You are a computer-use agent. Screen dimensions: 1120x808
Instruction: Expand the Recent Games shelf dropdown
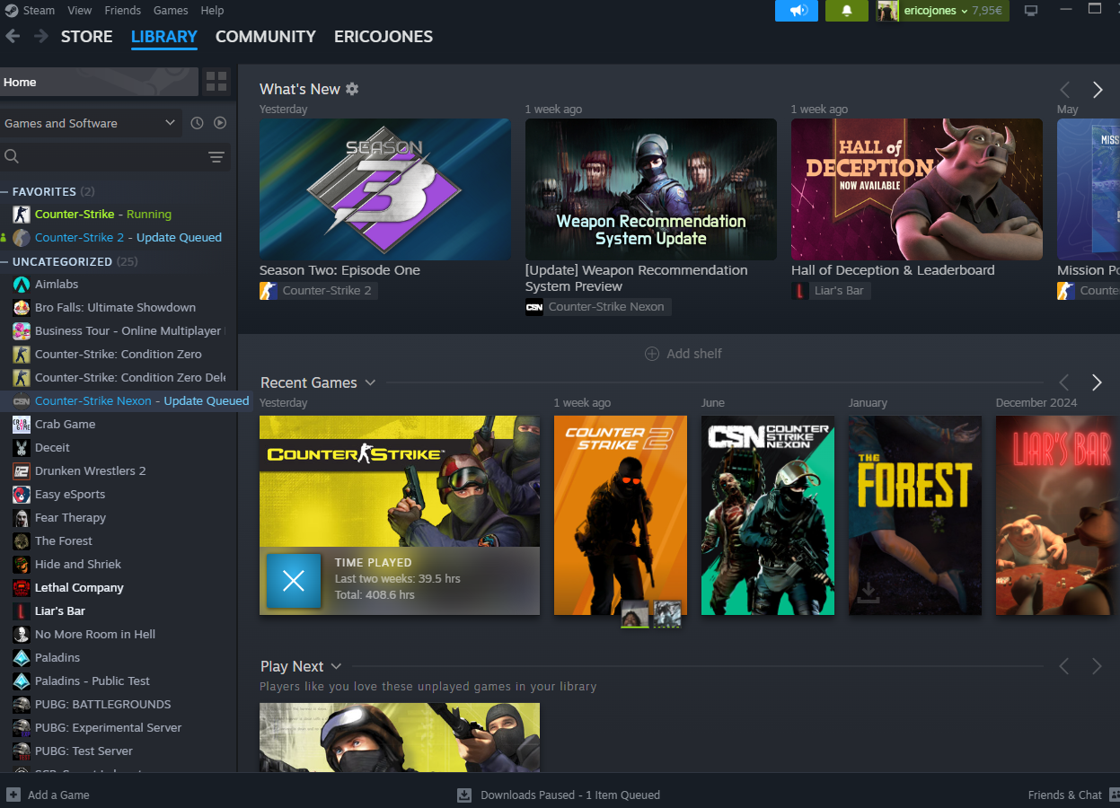click(370, 382)
